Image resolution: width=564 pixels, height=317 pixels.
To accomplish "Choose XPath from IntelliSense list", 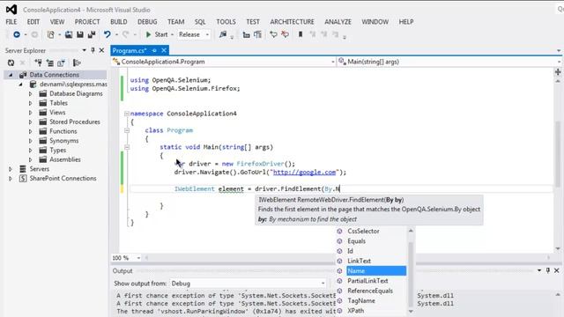I will coord(356,311).
